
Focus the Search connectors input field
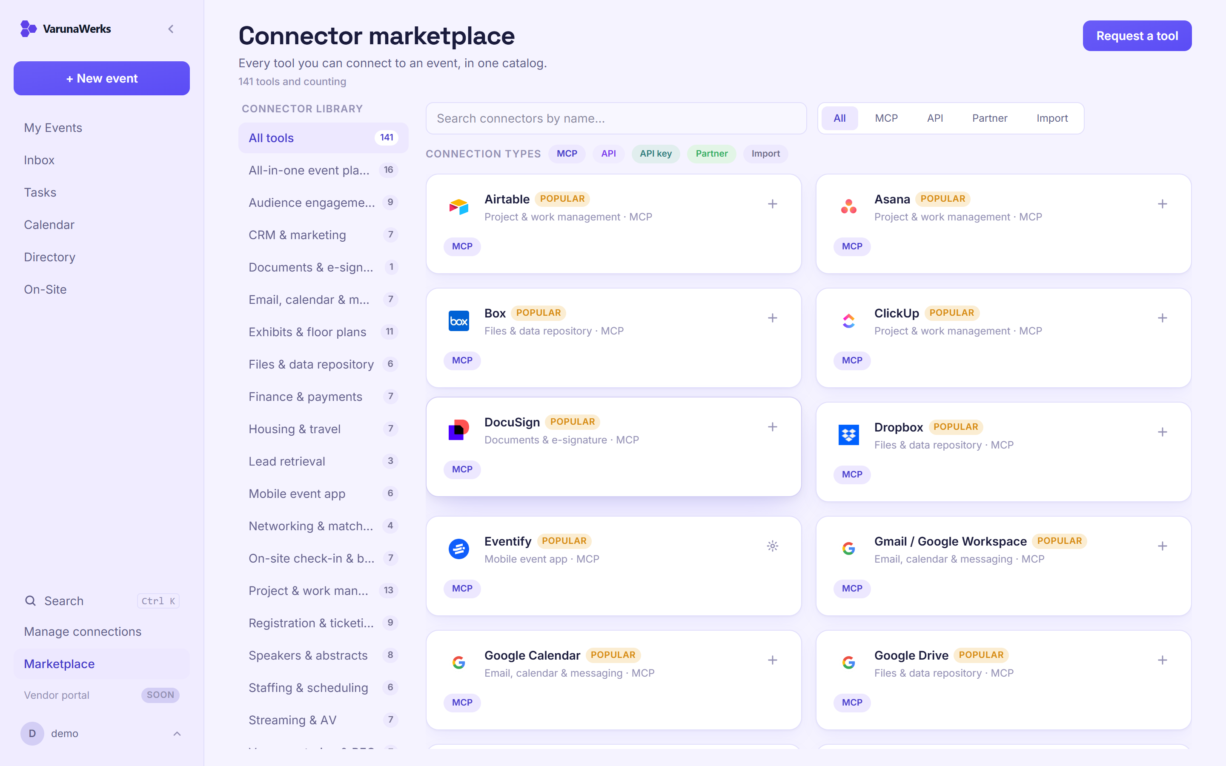616,119
